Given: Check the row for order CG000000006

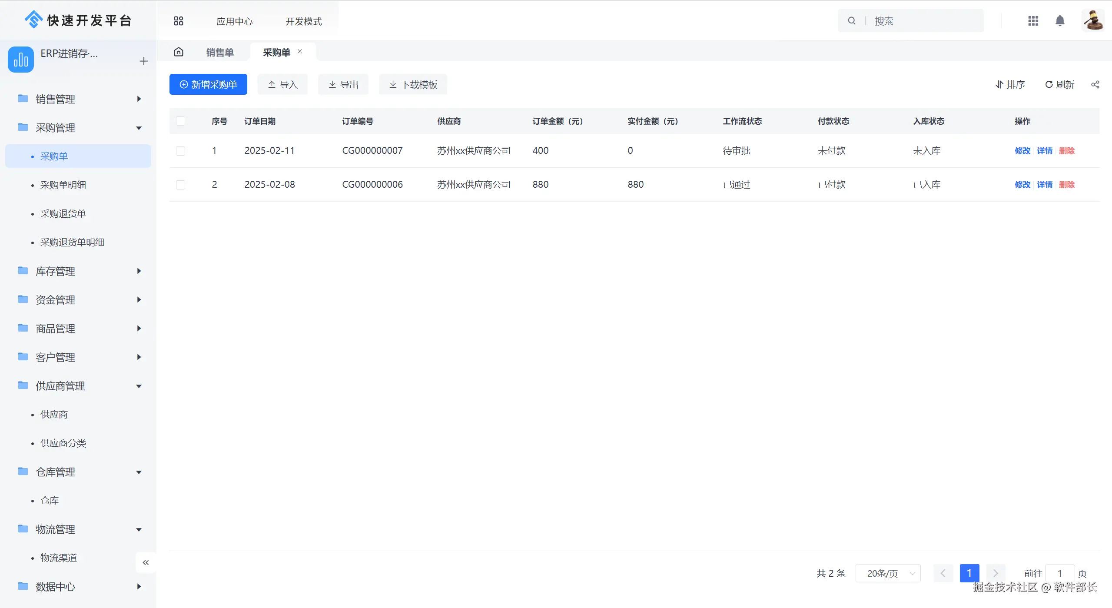Looking at the screenshot, I should 180,185.
